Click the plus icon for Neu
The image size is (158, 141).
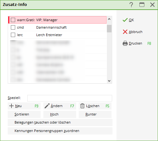[11, 106]
